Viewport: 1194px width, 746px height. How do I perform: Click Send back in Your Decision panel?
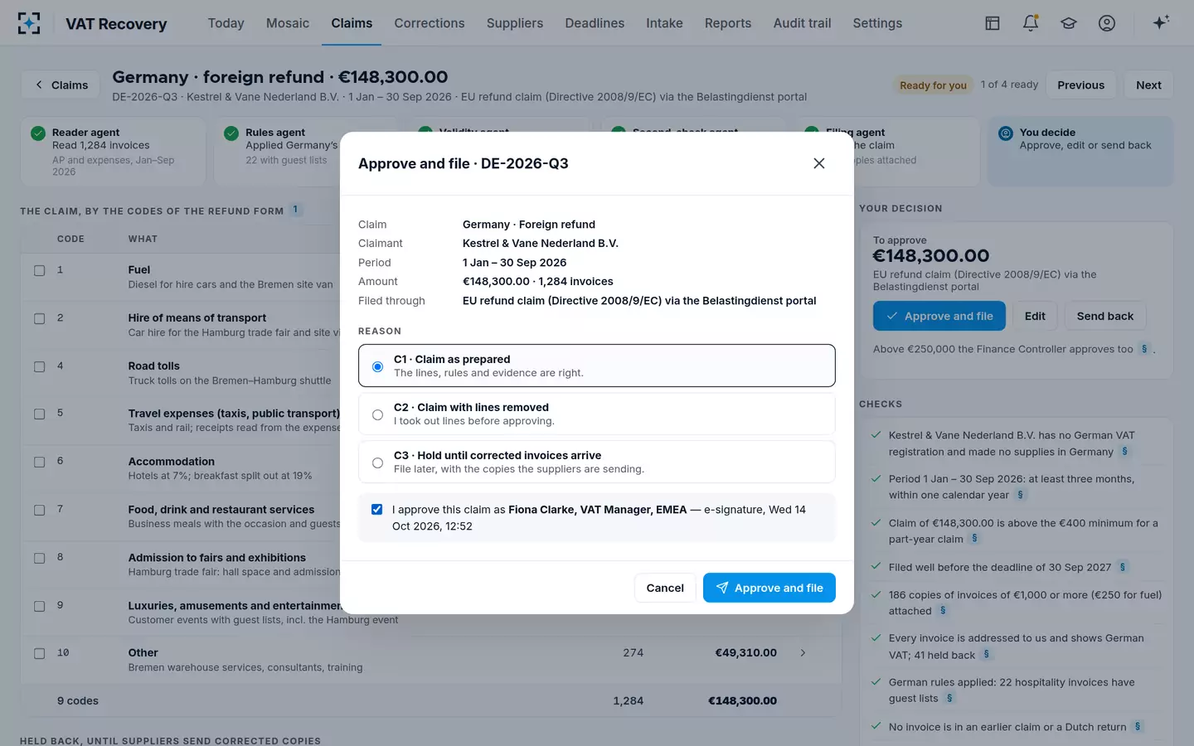(1105, 316)
